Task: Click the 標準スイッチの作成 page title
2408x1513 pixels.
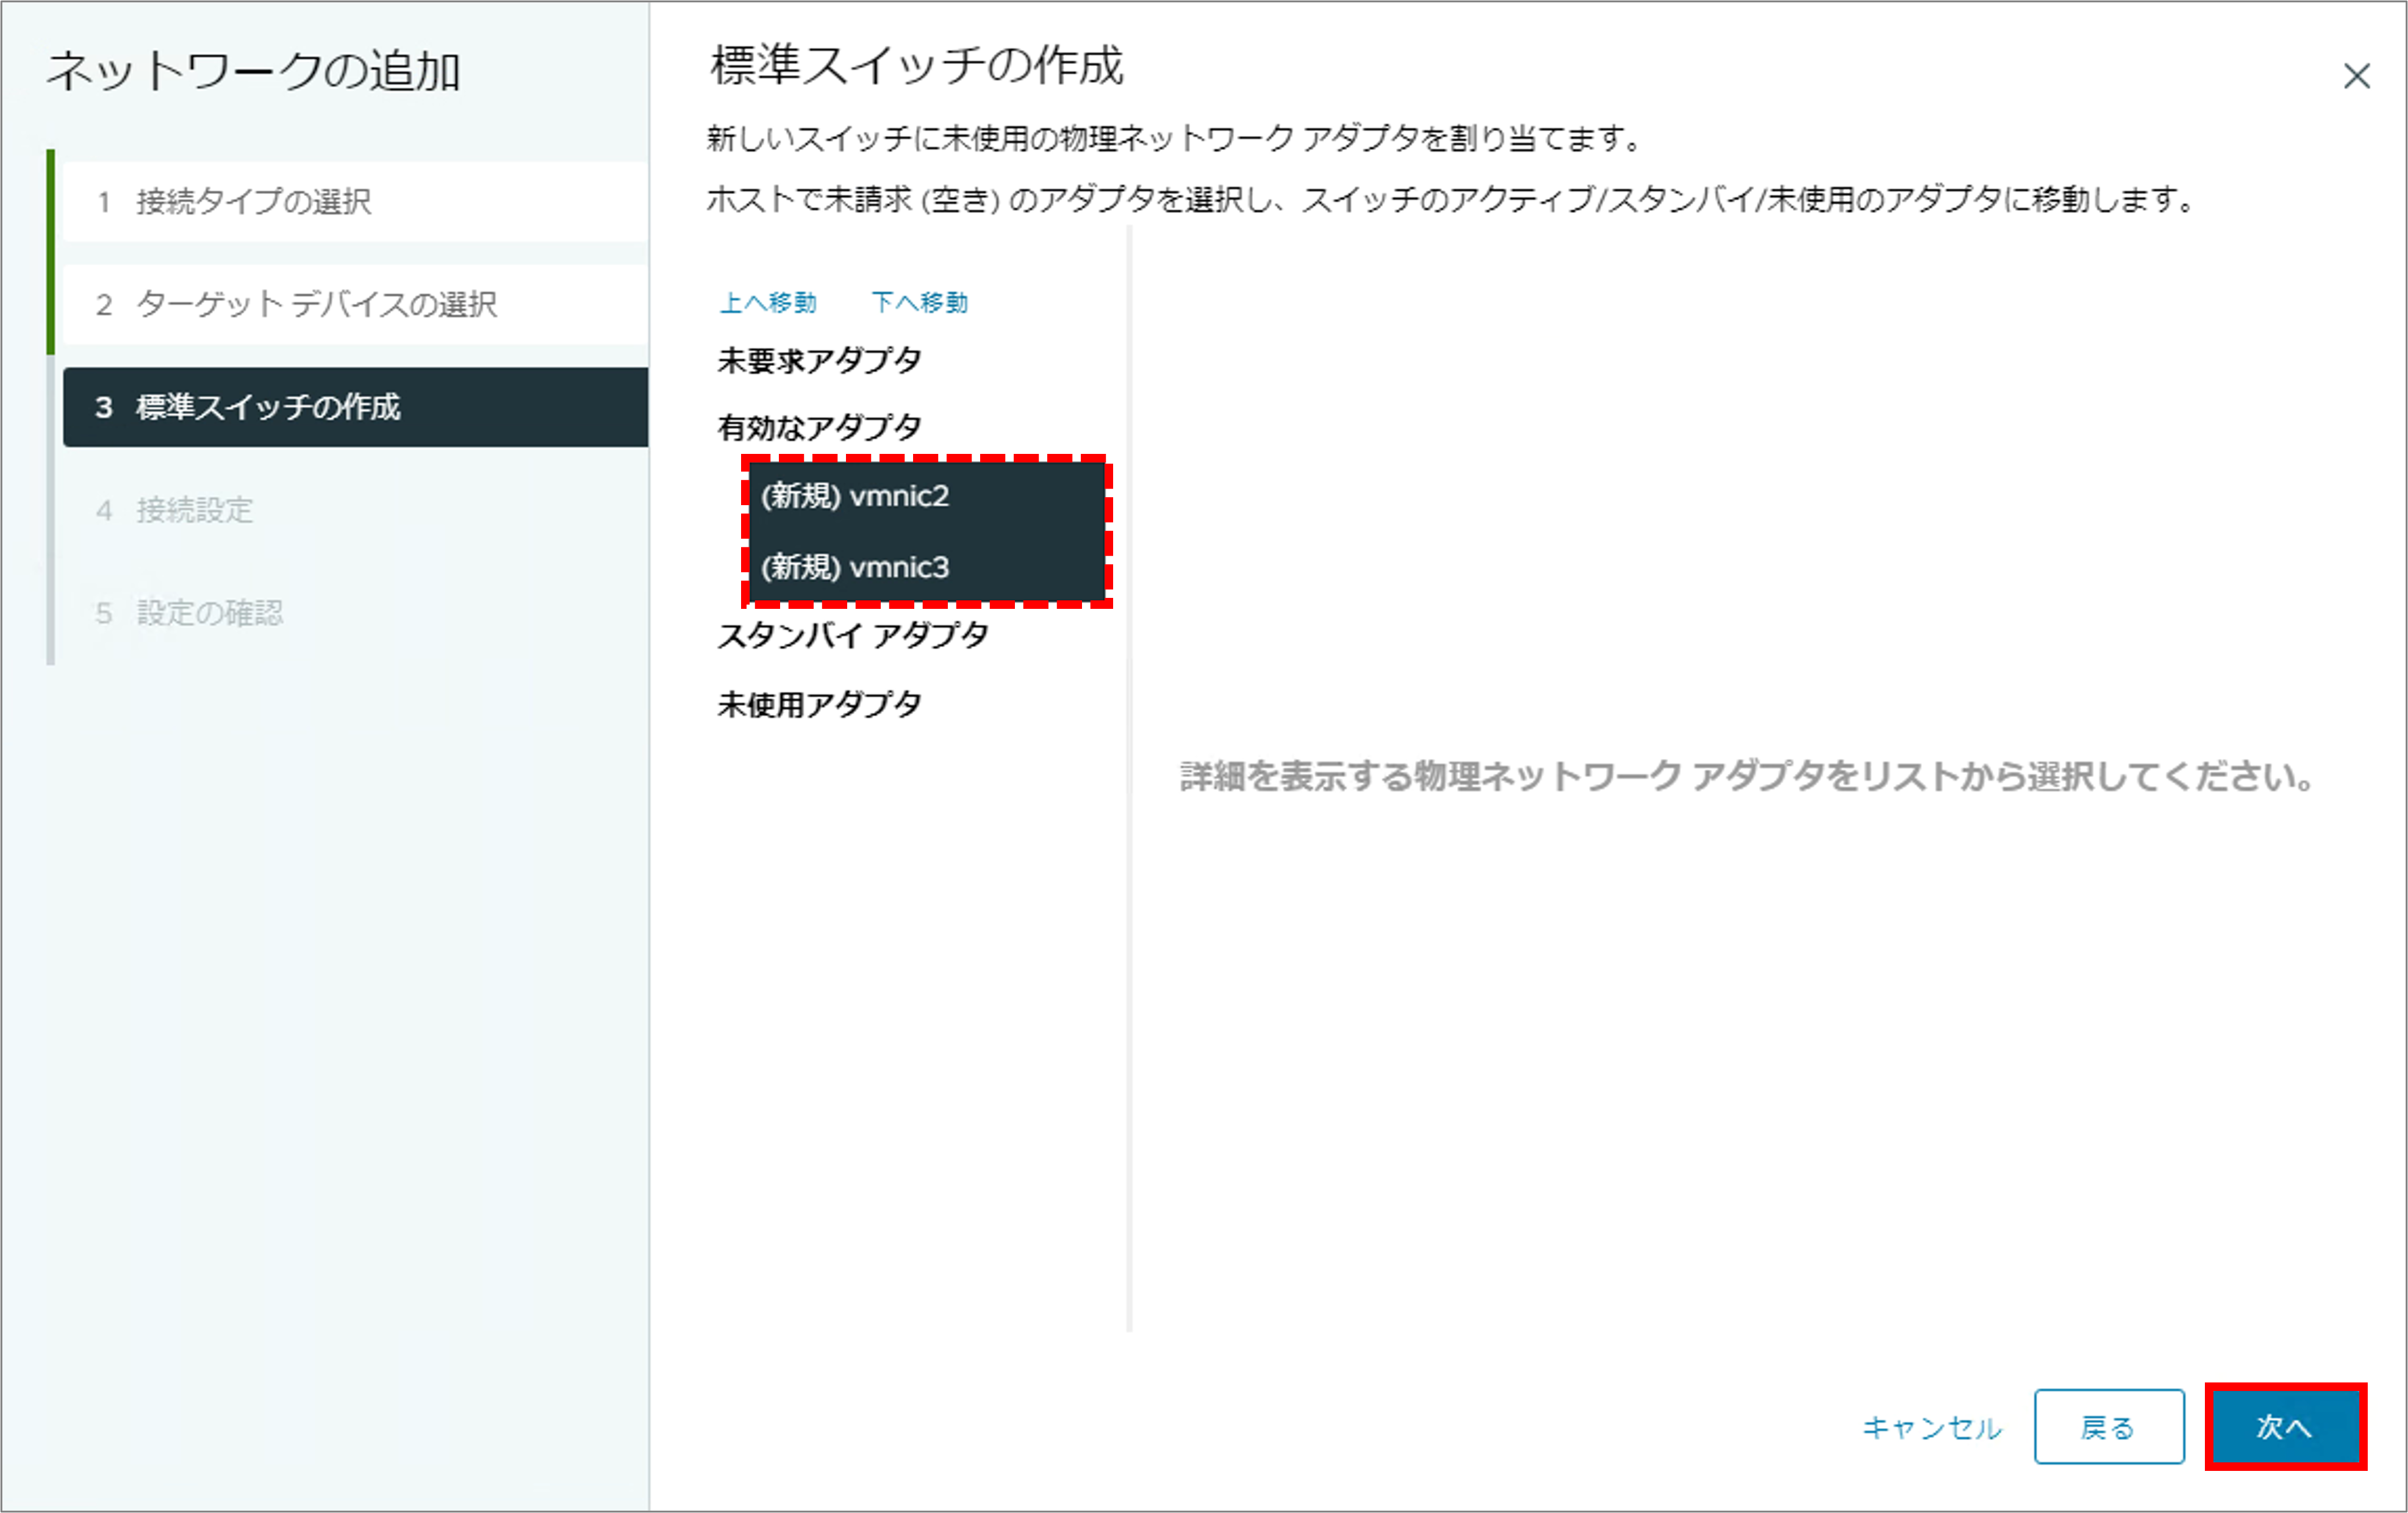Action: [x=916, y=66]
